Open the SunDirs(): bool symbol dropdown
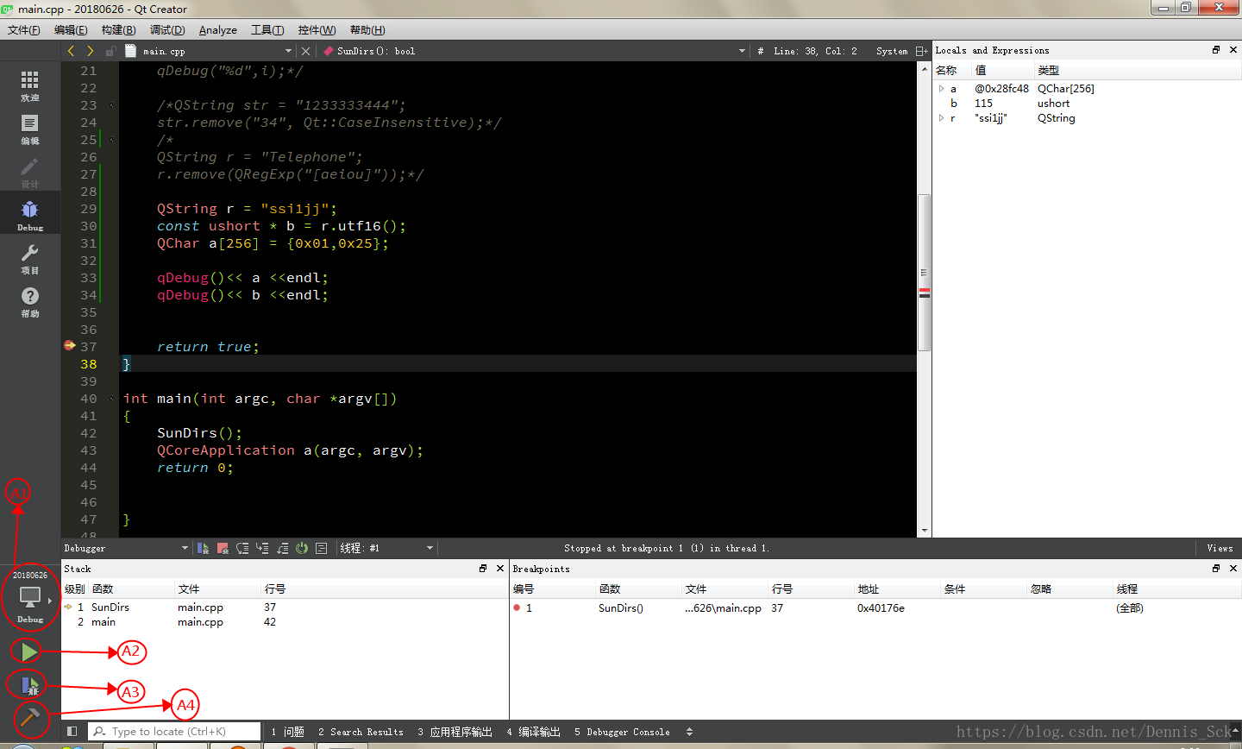Screen dimensions: 1242x749 [535, 51]
